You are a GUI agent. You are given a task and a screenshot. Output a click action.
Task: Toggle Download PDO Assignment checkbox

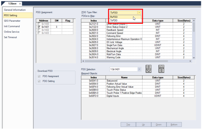click(x=39, y=76)
